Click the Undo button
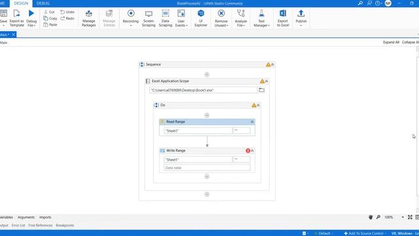419x236 pixels. [x=67, y=12]
